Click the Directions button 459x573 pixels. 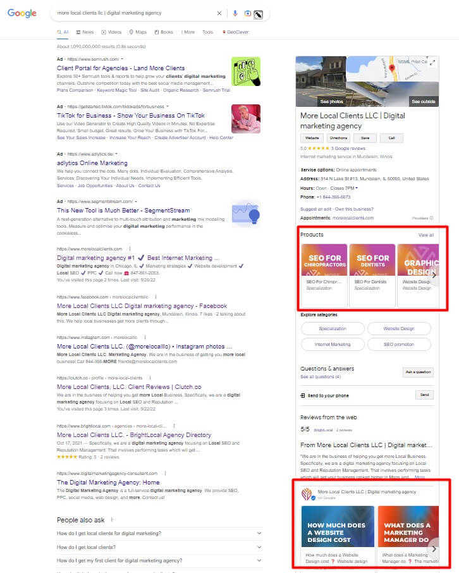click(338, 138)
